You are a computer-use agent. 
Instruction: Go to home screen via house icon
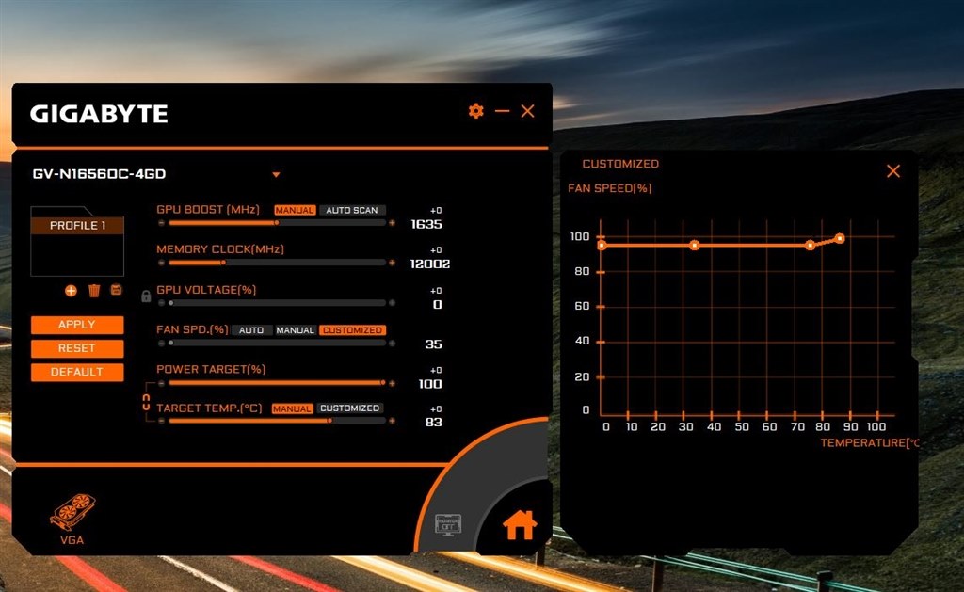click(x=520, y=525)
